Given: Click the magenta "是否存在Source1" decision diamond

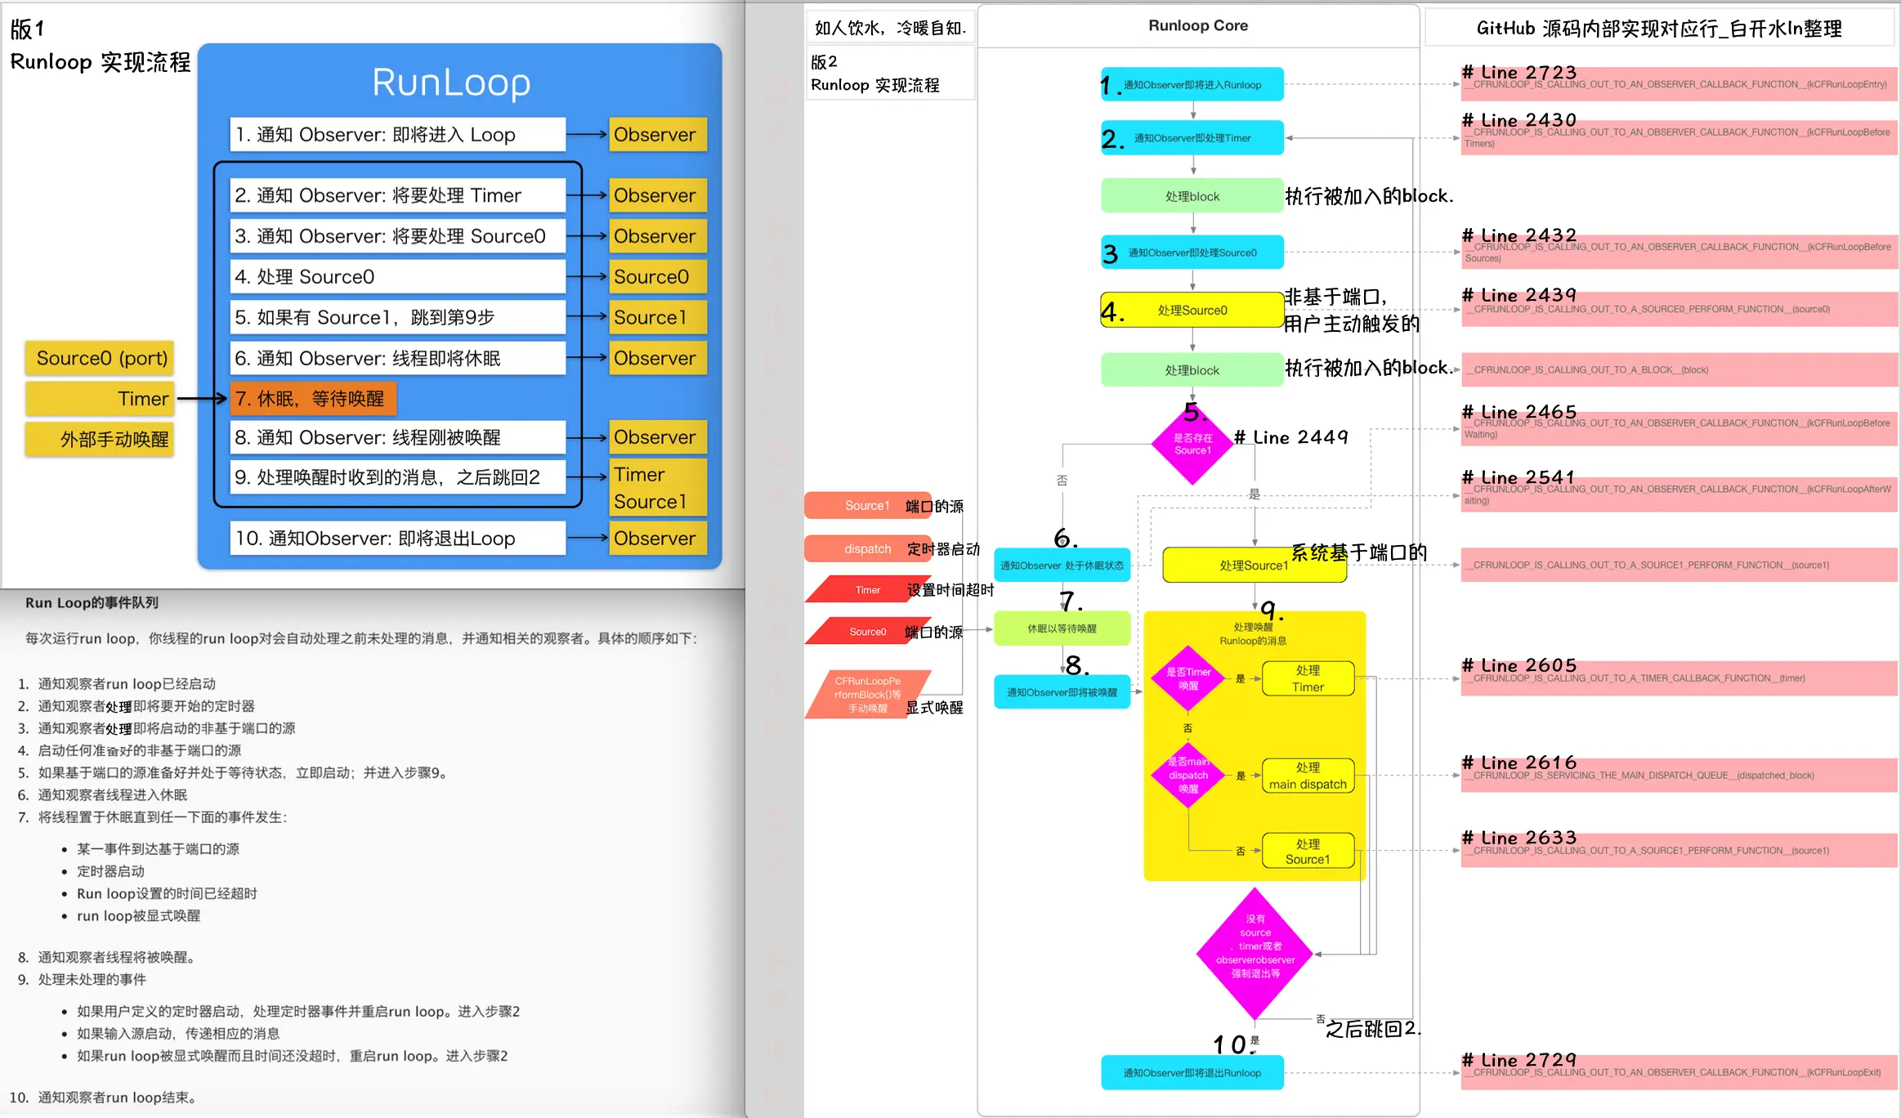Looking at the screenshot, I should click(x=1192, y=444).
